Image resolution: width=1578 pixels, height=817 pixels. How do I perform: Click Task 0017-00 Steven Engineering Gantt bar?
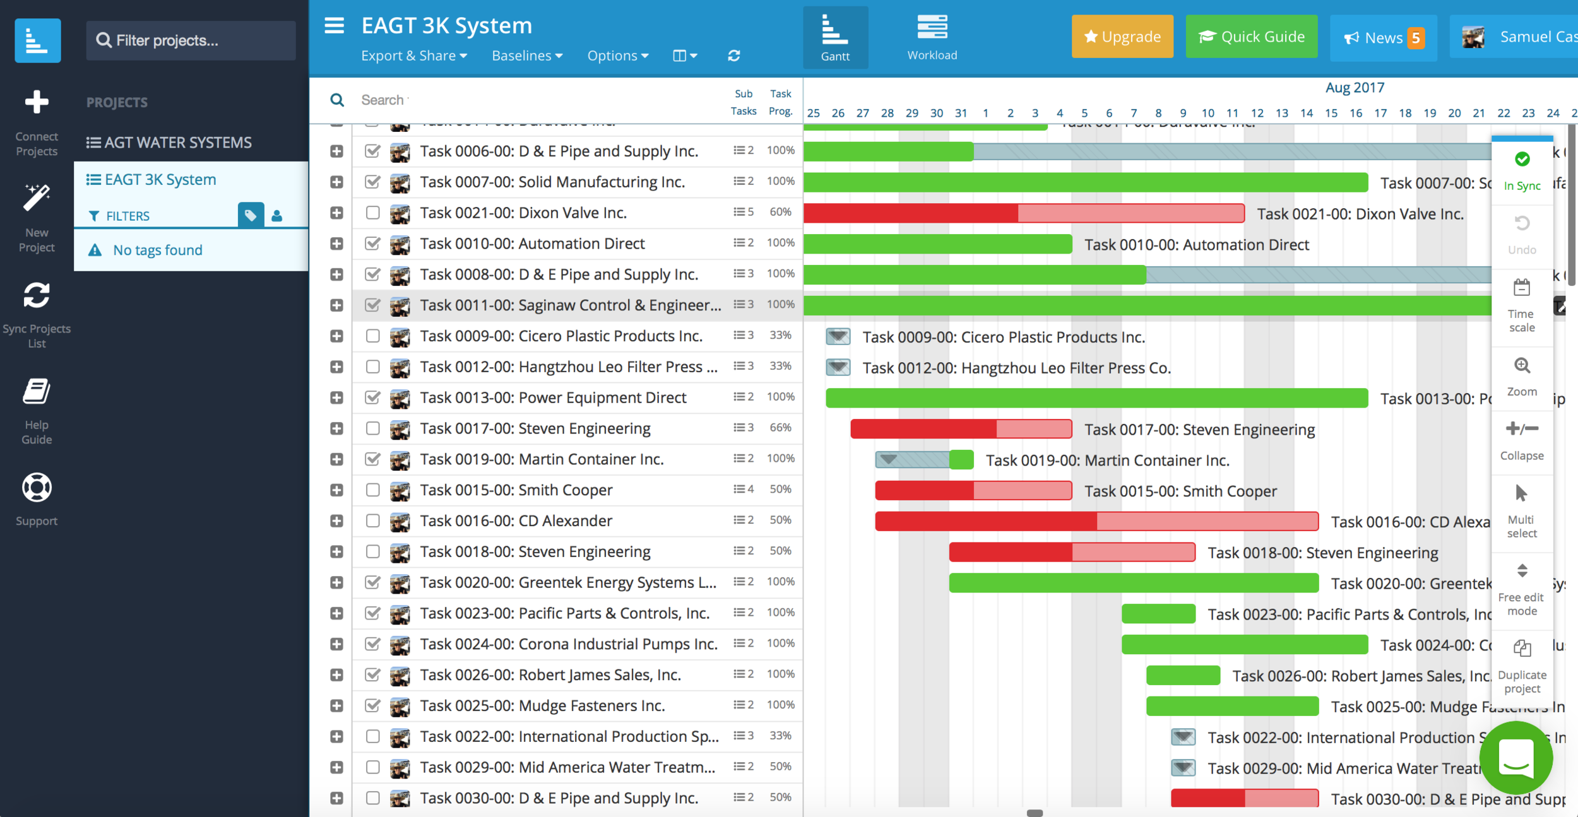point(961,429)
